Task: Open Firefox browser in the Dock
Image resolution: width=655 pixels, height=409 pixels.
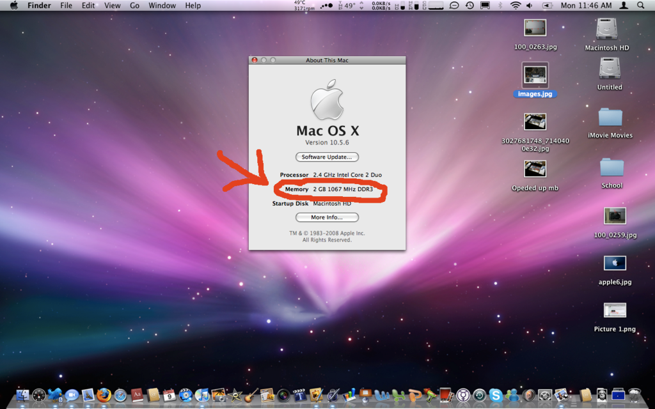Action: (x=104, y=395)
